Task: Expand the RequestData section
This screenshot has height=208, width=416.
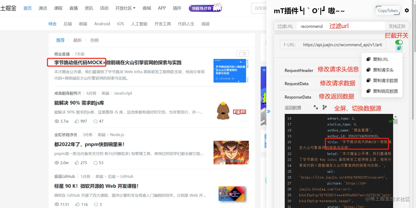Action: click(296, 84)
